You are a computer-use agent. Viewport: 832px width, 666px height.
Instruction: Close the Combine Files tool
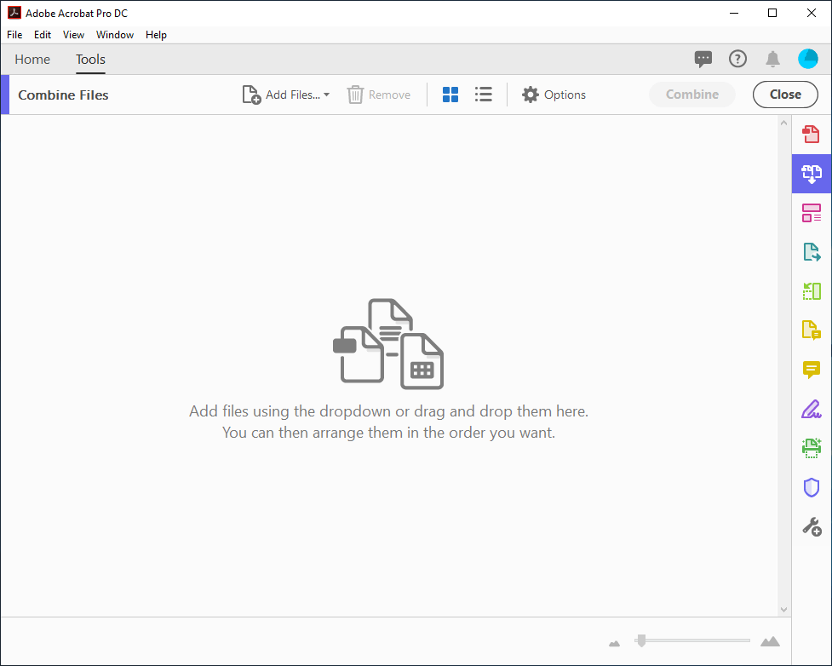tap(785, 95)
